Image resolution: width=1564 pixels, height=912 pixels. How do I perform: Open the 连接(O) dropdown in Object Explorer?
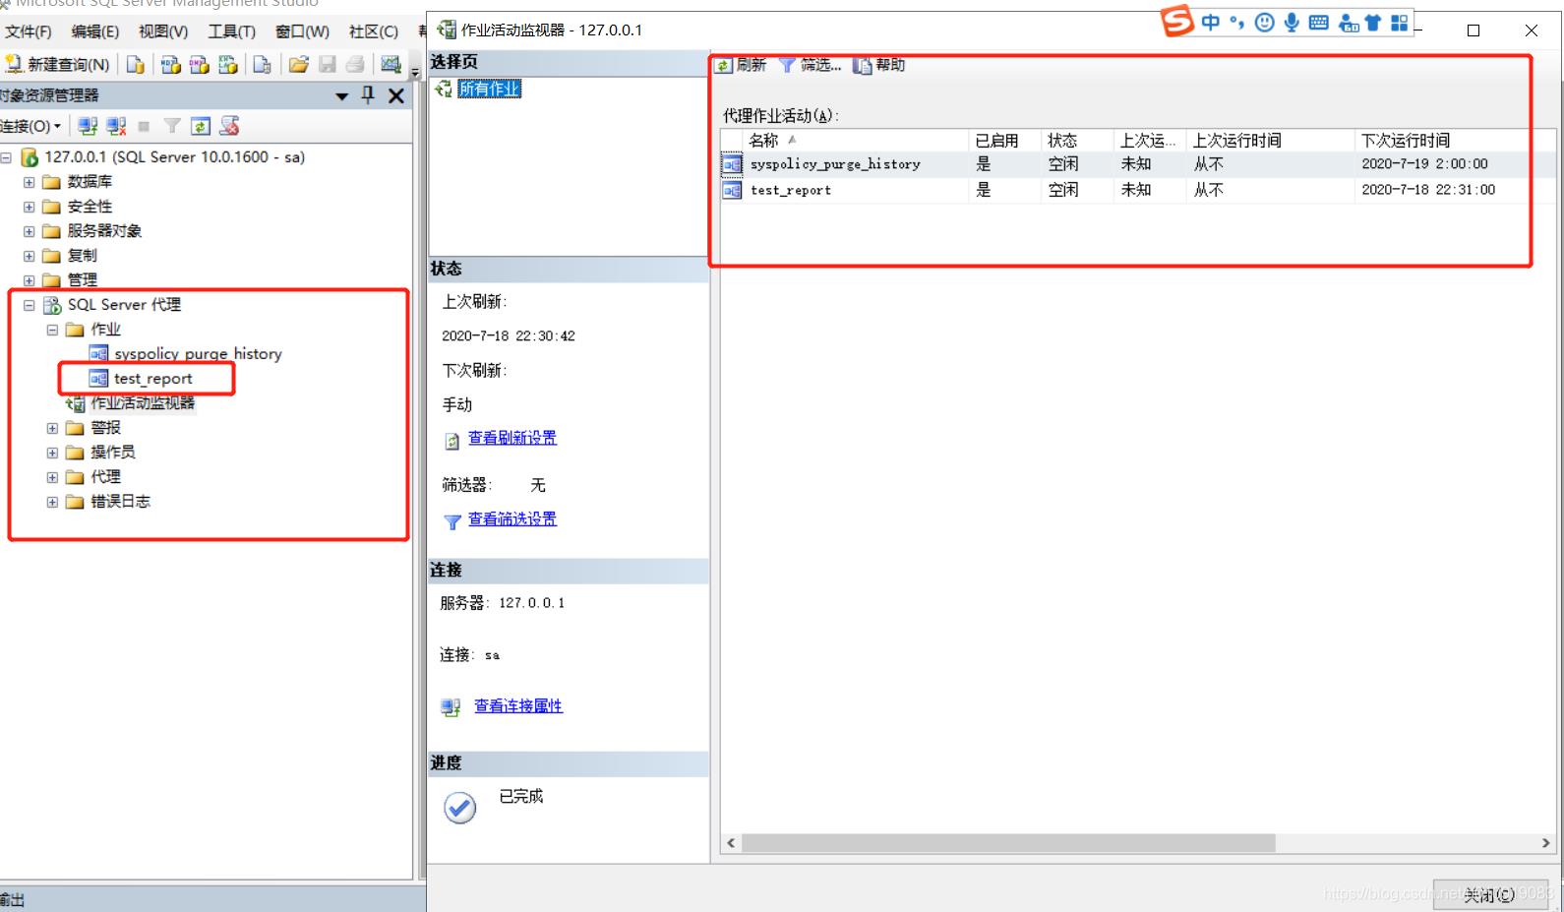(30, 126)
